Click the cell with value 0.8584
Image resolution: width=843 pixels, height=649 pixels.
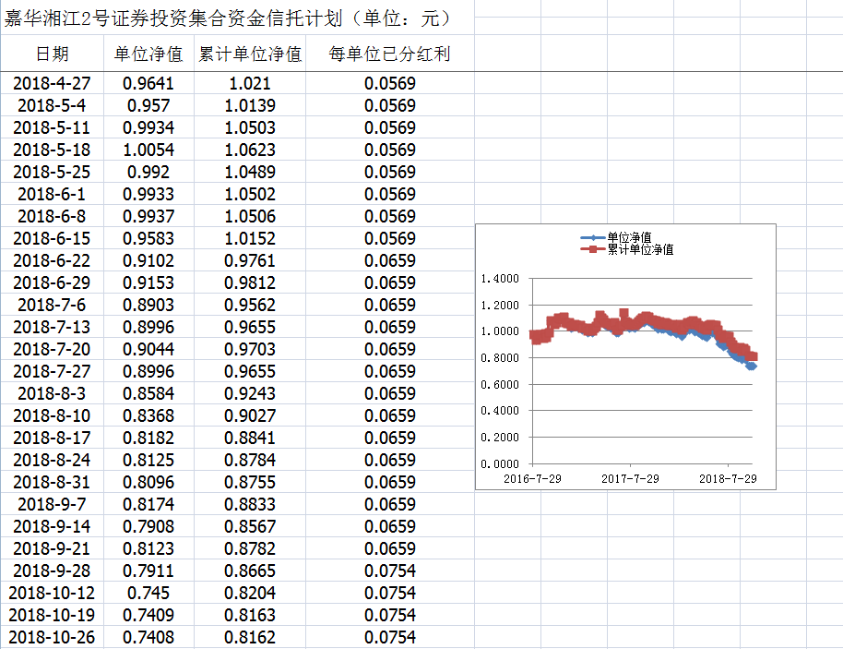coord(148,393)
